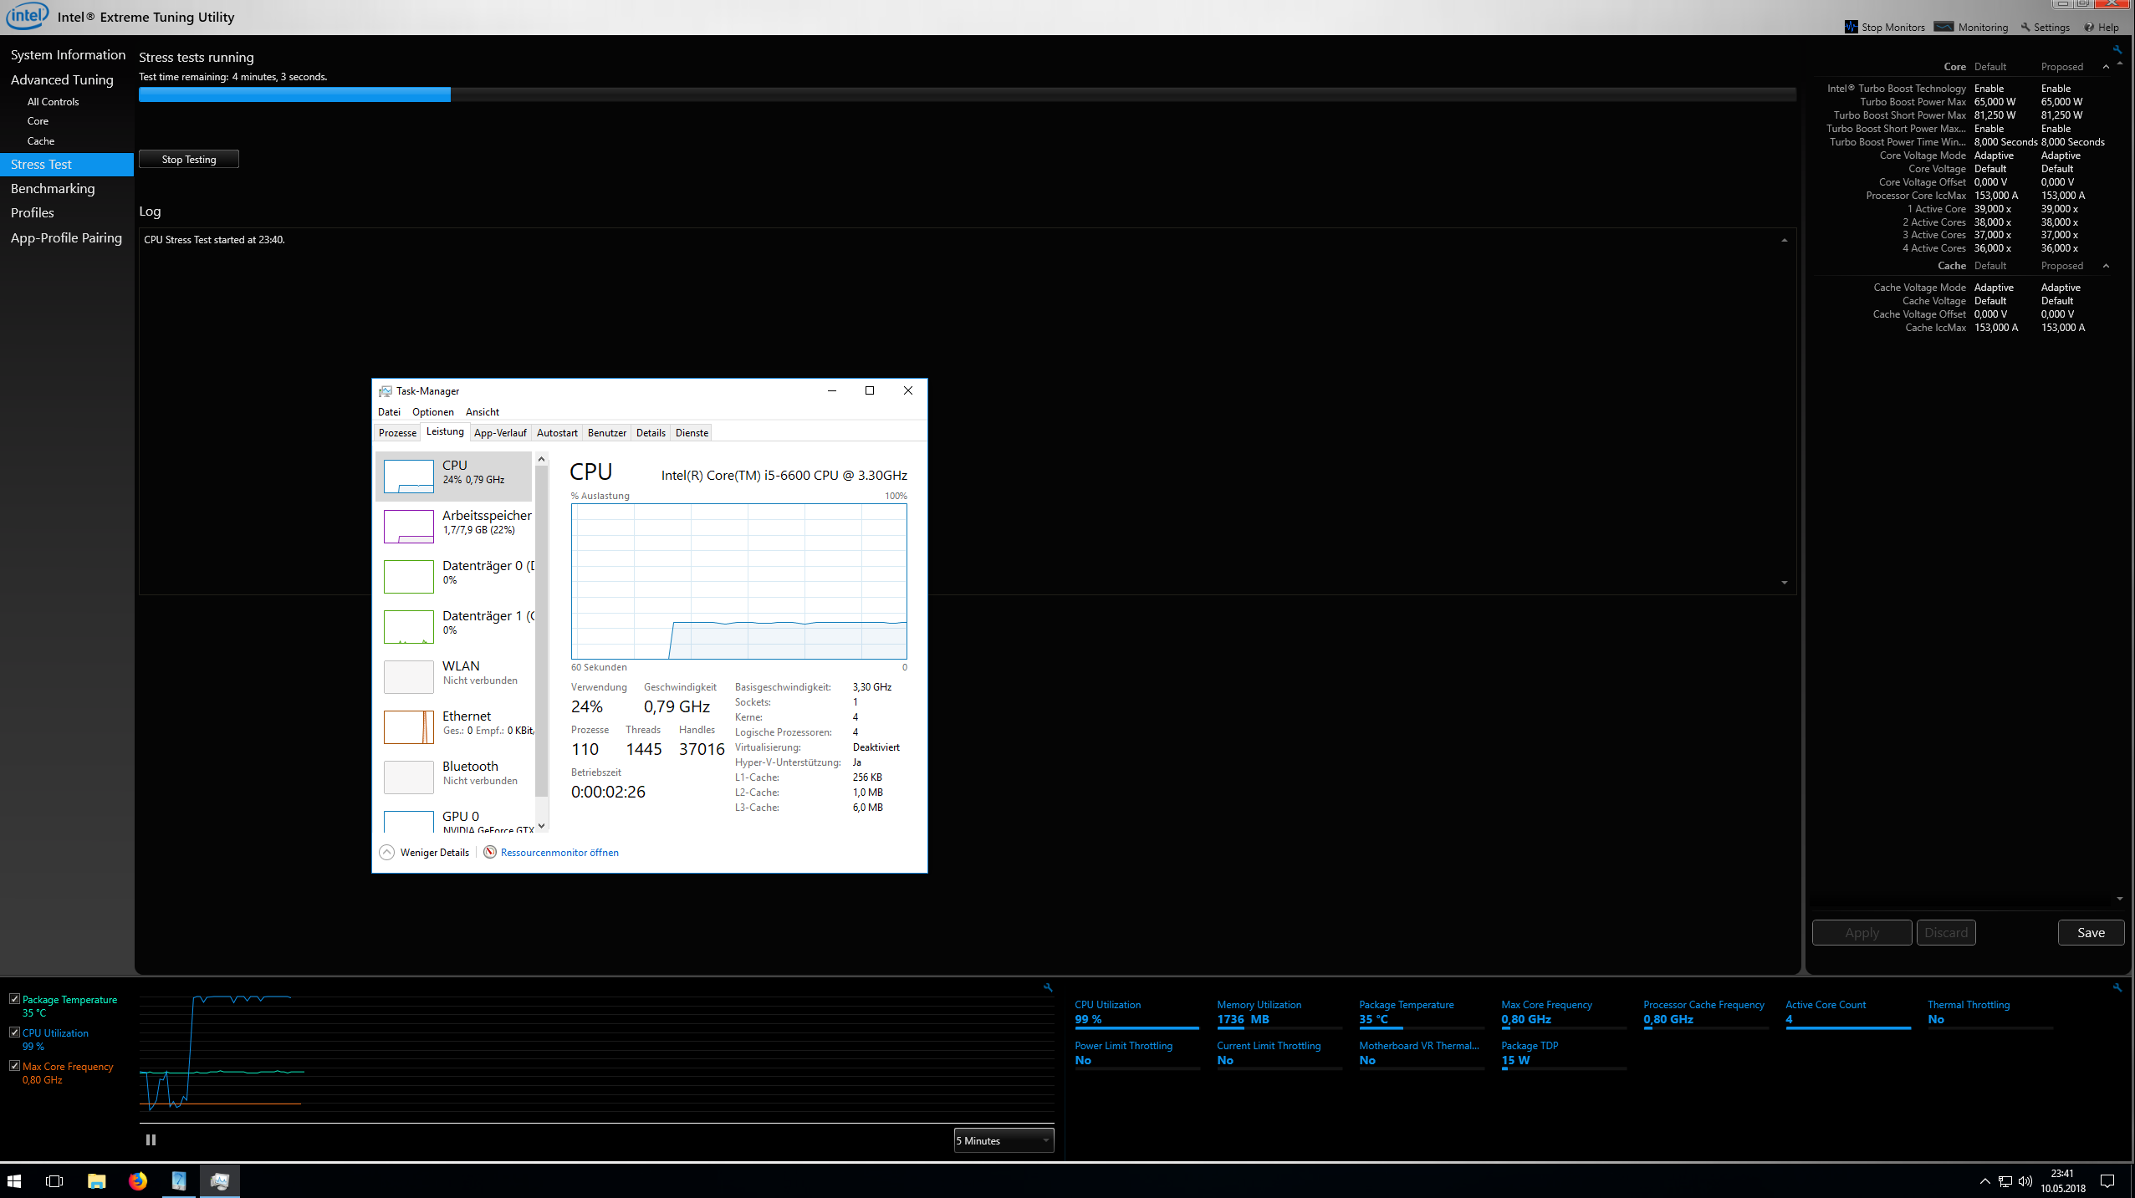Switch to the Prozesse tab
The width and height of the screenshot is (2135, 1198).
(397, 432)
